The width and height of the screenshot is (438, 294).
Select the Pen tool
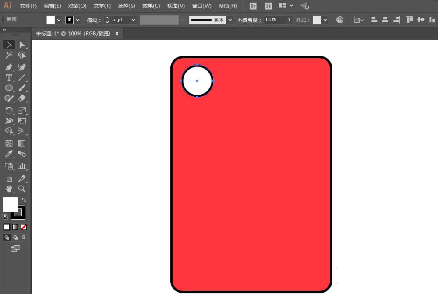pos(9,67)
